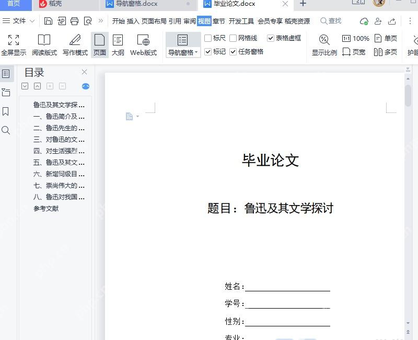This screenshot has width=418, height=340.
Task: Uncheck the markup (标记) checkbox
Action: 207,51
